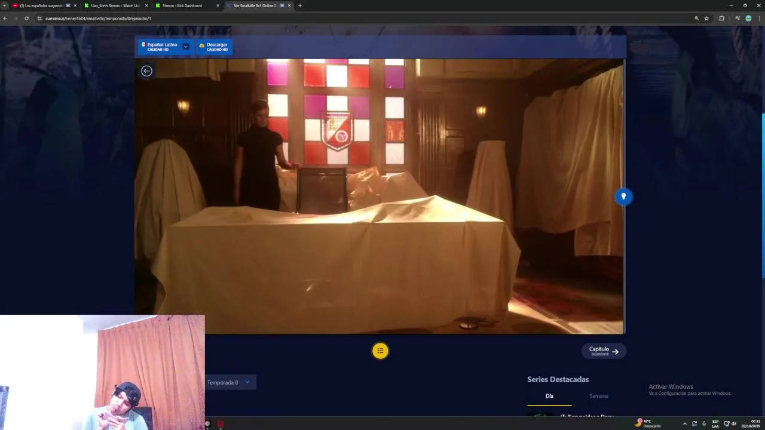Close the Lian_Sorth Stream tab

click(x=146, y=5)
